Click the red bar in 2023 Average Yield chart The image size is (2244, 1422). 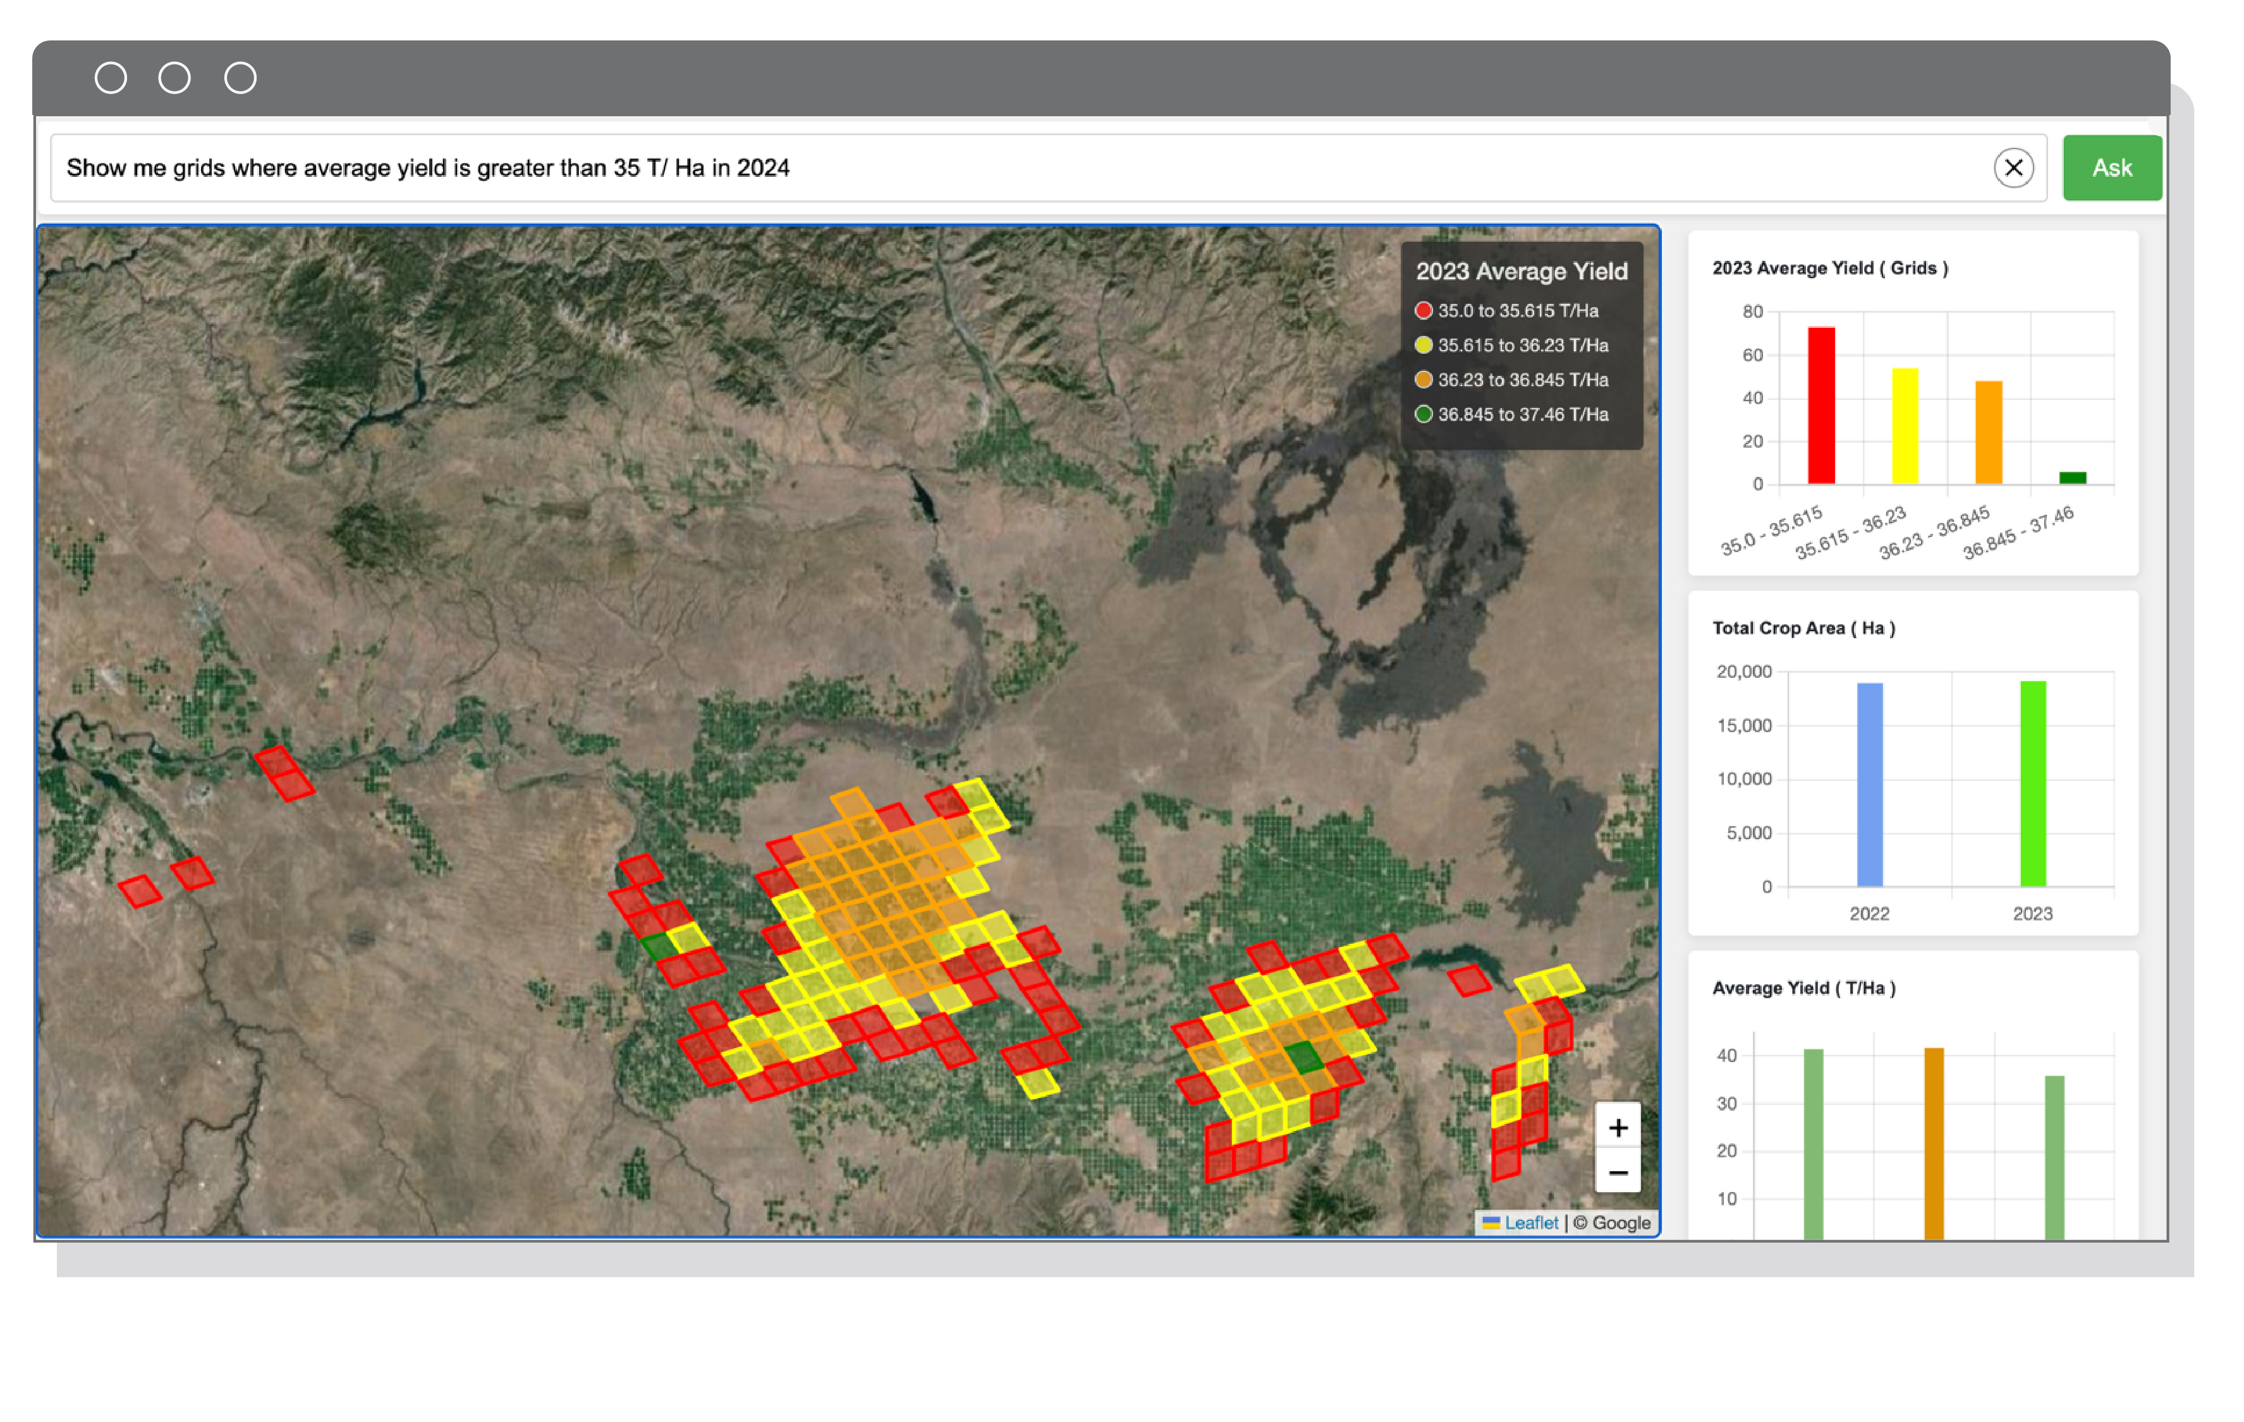1821,405
